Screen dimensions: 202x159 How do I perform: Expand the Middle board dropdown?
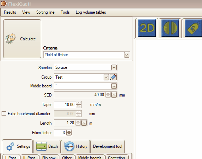(x=114, y=86)
